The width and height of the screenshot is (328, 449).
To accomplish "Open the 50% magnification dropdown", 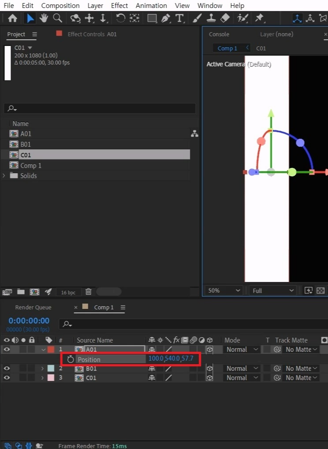I will point(224,291).
